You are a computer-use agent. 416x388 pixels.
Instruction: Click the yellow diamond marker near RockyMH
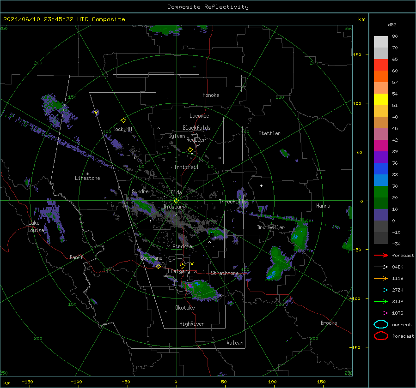(123, 120)
